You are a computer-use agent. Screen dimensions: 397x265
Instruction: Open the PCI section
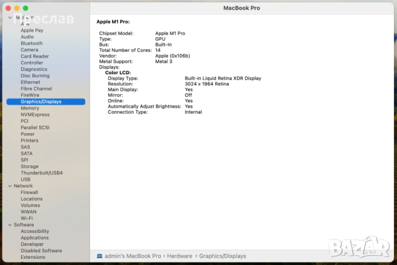(25, 121)
